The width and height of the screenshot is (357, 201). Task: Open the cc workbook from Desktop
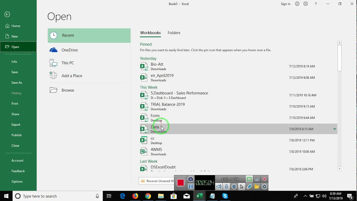pos(238,140)
